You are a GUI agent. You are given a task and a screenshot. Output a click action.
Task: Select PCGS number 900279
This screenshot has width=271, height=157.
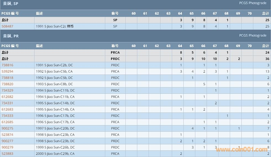pyautogui.click(x=7, y=147)
